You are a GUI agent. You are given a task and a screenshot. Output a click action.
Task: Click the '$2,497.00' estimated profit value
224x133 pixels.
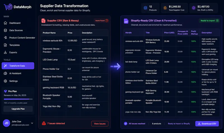click(x=203, y=6)
